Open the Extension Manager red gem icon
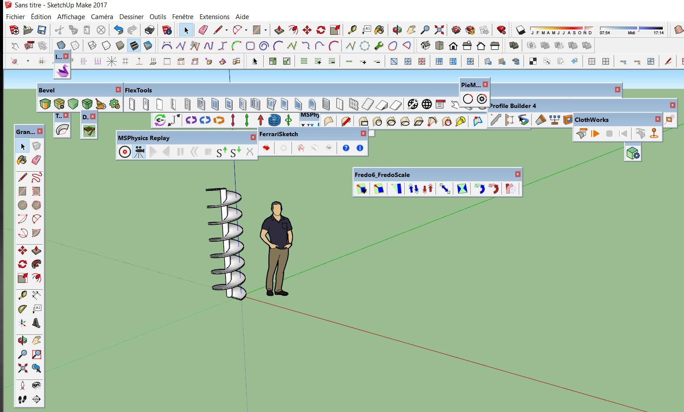The image size is (684, 412). pyautogui.click(x=501, y=30)
